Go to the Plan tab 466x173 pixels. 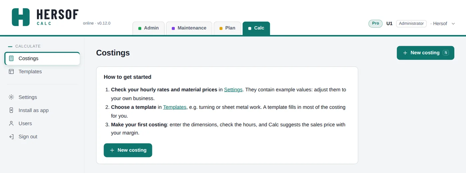(x=227, y=28)
